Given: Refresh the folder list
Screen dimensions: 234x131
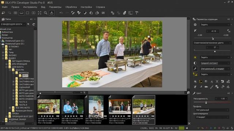Looking at the screenshot, I should tap(34, 24).
